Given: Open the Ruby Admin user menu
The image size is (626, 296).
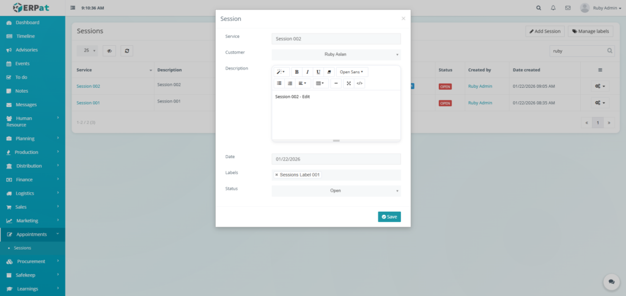Looking at the screenshot, I should tap(601, 8).
